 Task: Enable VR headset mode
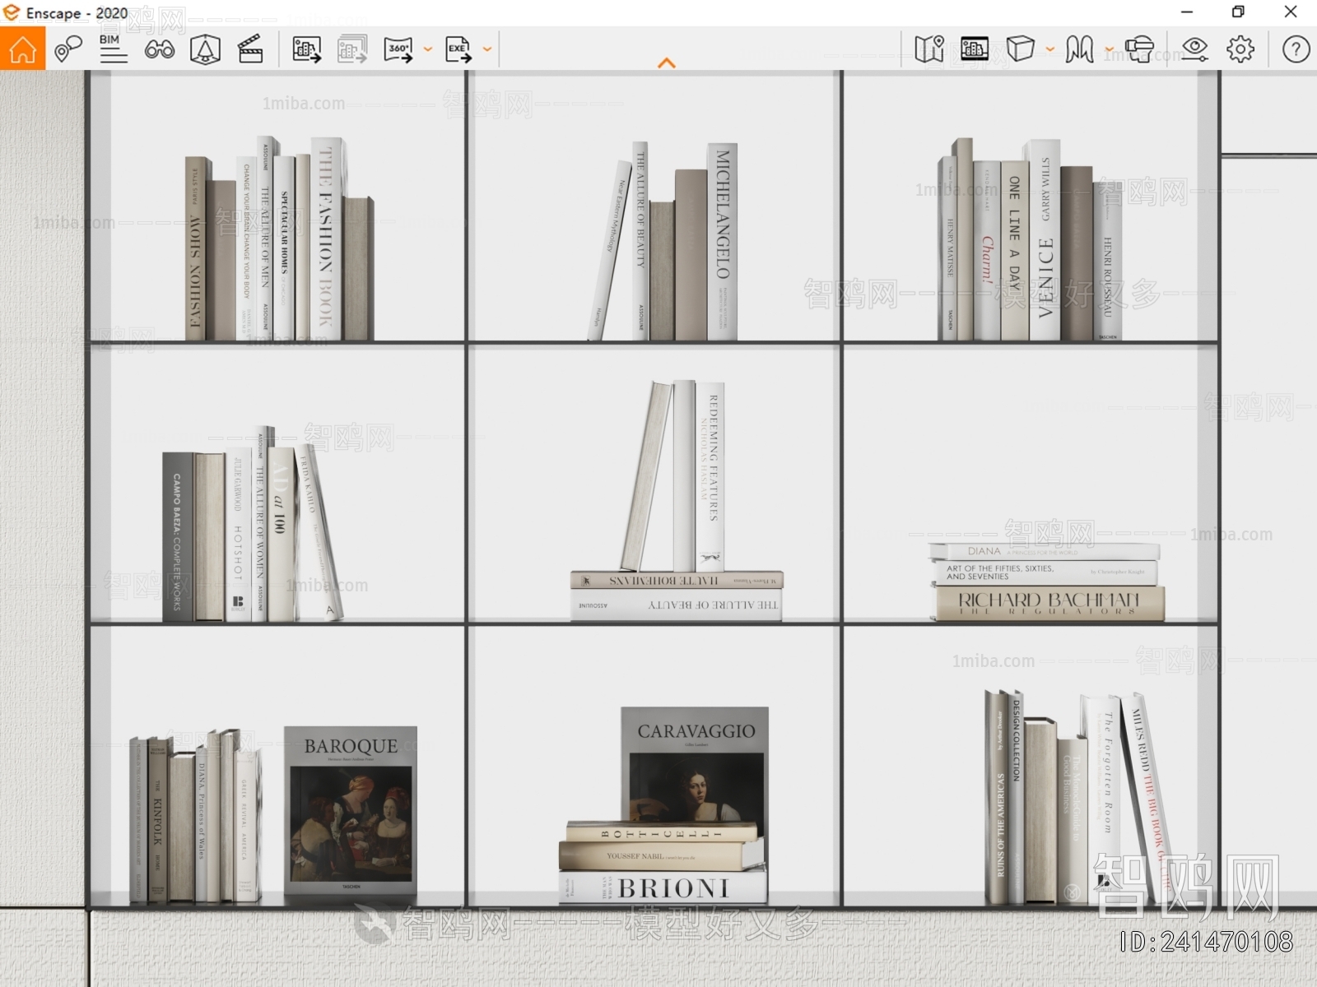[x=1139, y=49]
